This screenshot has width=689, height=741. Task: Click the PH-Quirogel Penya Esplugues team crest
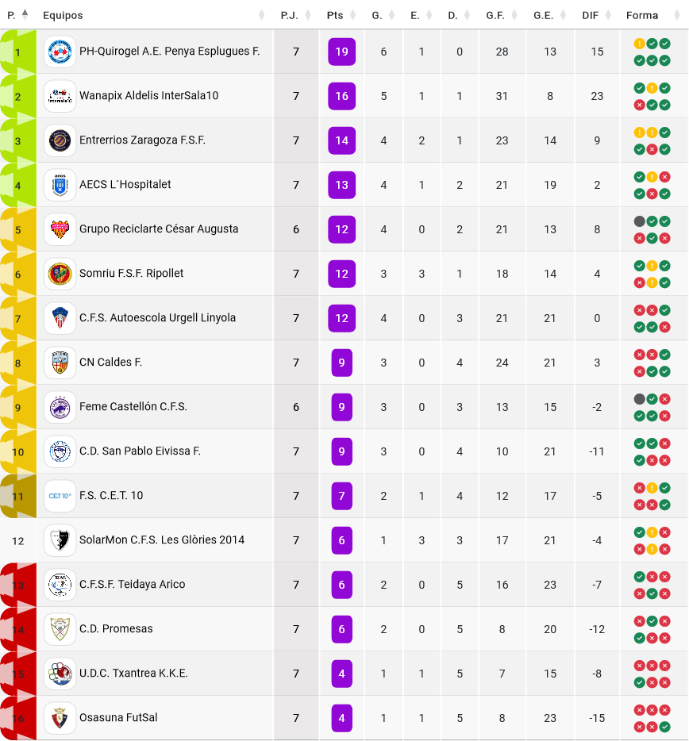(60, 52)
